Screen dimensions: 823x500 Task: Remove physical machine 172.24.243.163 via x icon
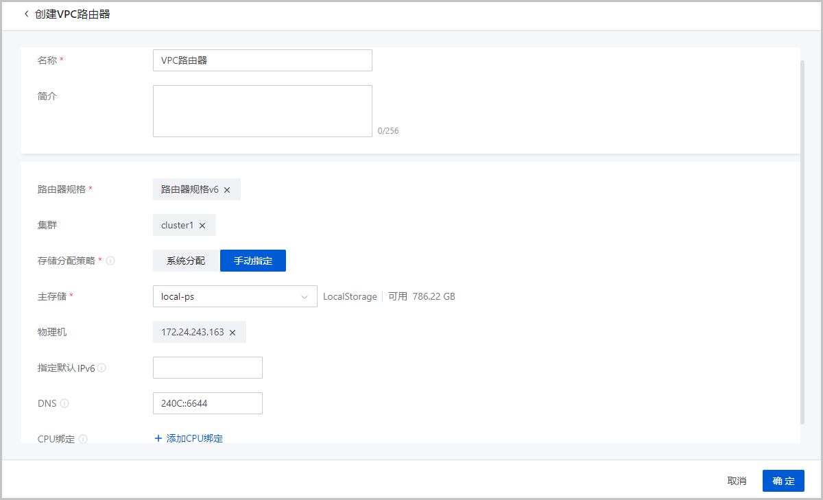point(232,332)
